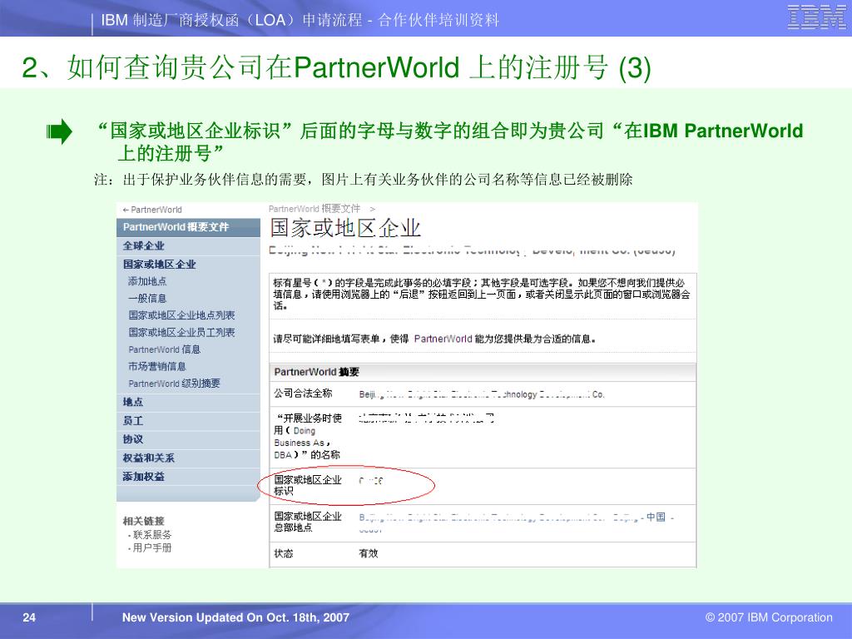Image resolution: width=852 pixels, height=639 pixels.
Task: Expand the 国家或地区企业 sidebar section
Action: coord(160,264)
